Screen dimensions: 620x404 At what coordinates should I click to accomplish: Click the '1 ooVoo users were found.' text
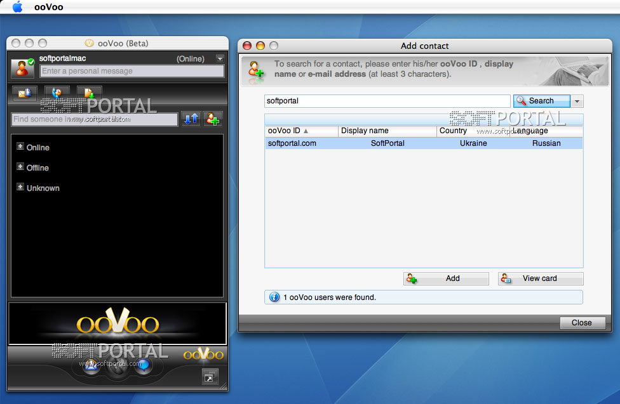tap(329, 297)
